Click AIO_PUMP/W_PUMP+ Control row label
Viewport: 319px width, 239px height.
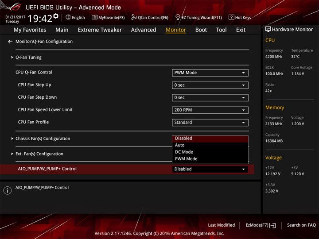47,169
